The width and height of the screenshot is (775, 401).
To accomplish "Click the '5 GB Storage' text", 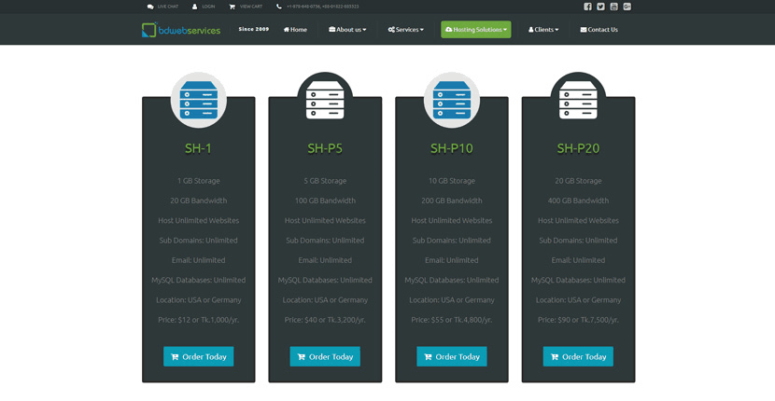I will coord(325,181).
